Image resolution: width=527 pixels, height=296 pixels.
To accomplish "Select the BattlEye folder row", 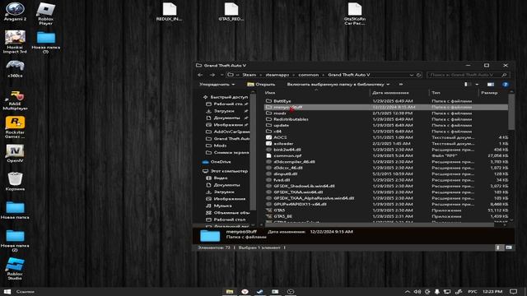I will click(x=386, y=101).
